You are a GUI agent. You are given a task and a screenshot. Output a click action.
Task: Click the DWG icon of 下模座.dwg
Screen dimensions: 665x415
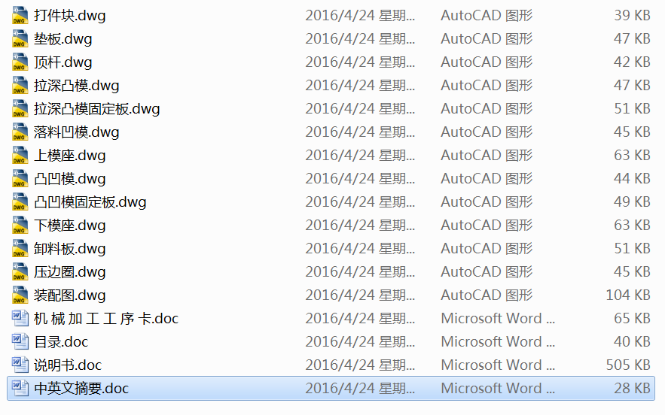[20, 225]
